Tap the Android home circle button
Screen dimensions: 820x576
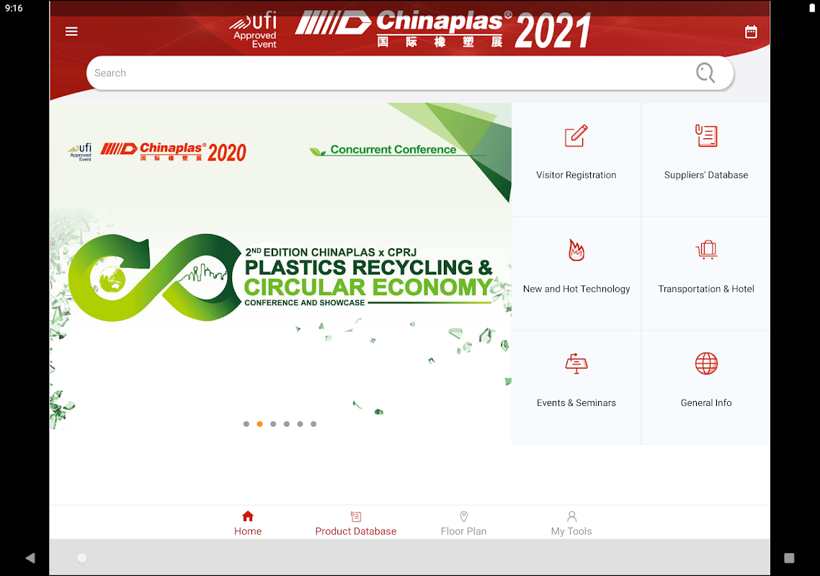coord(82,558)
